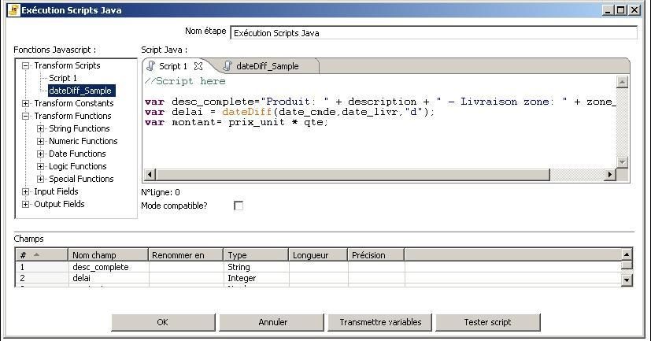Click sort arrow in # column header
This screenshot has height=341, width=651.
click(36, 254)
